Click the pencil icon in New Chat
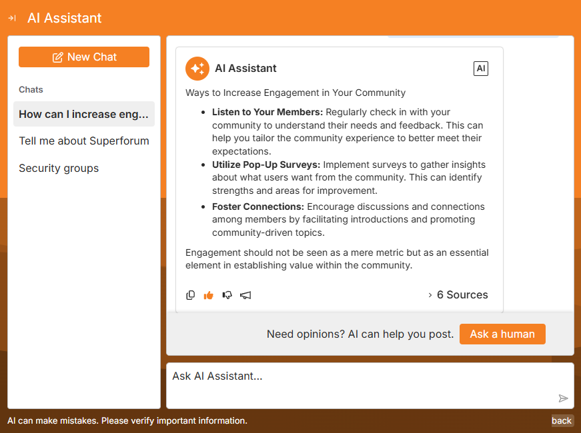 58,57
